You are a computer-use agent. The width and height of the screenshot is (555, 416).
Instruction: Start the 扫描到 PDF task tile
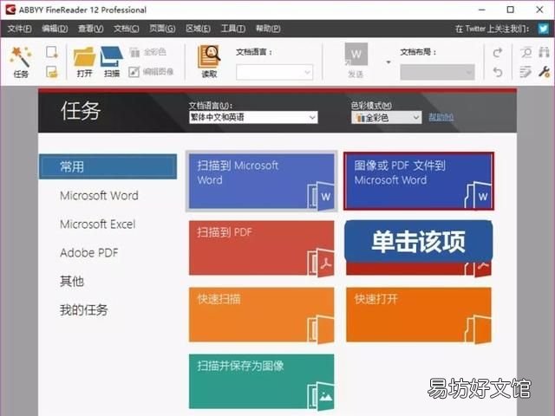pyautogui.click(x=262, y=248)
